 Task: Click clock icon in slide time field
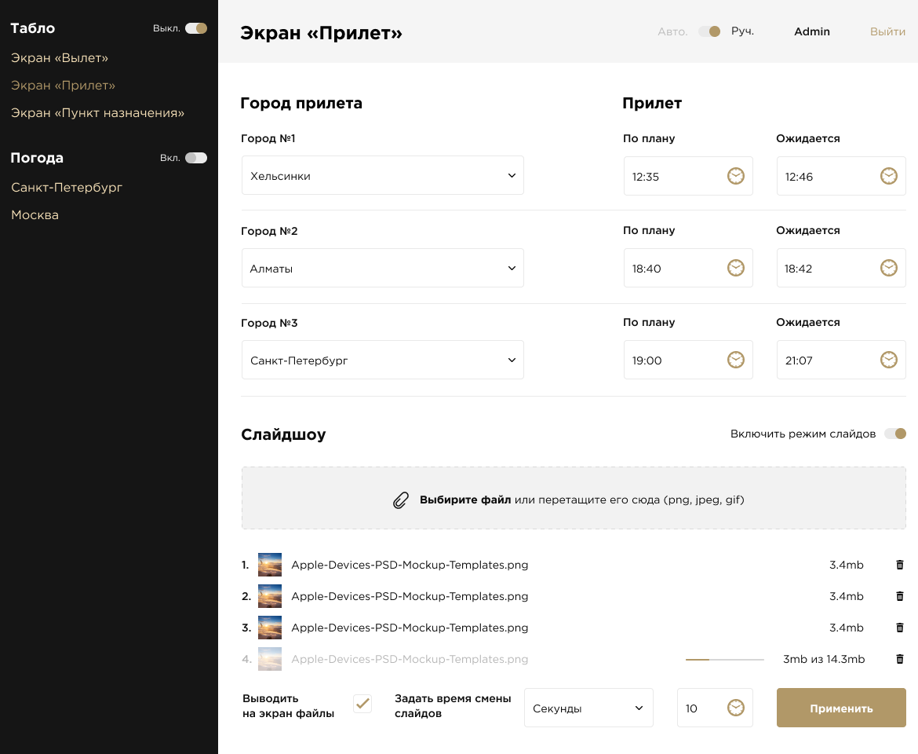(x=735, y=708)
